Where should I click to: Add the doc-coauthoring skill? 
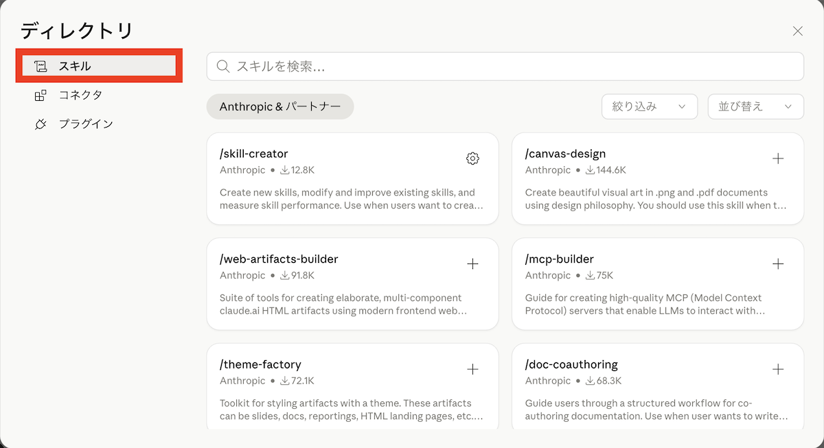[778, 369]
